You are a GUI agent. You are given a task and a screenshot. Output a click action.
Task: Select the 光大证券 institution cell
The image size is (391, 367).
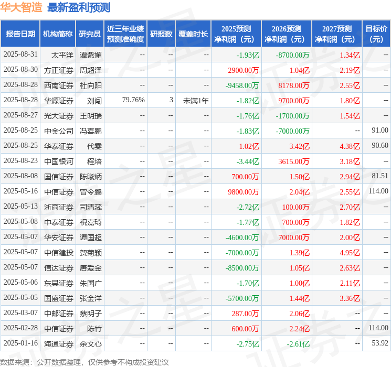(x=59, y=116)
